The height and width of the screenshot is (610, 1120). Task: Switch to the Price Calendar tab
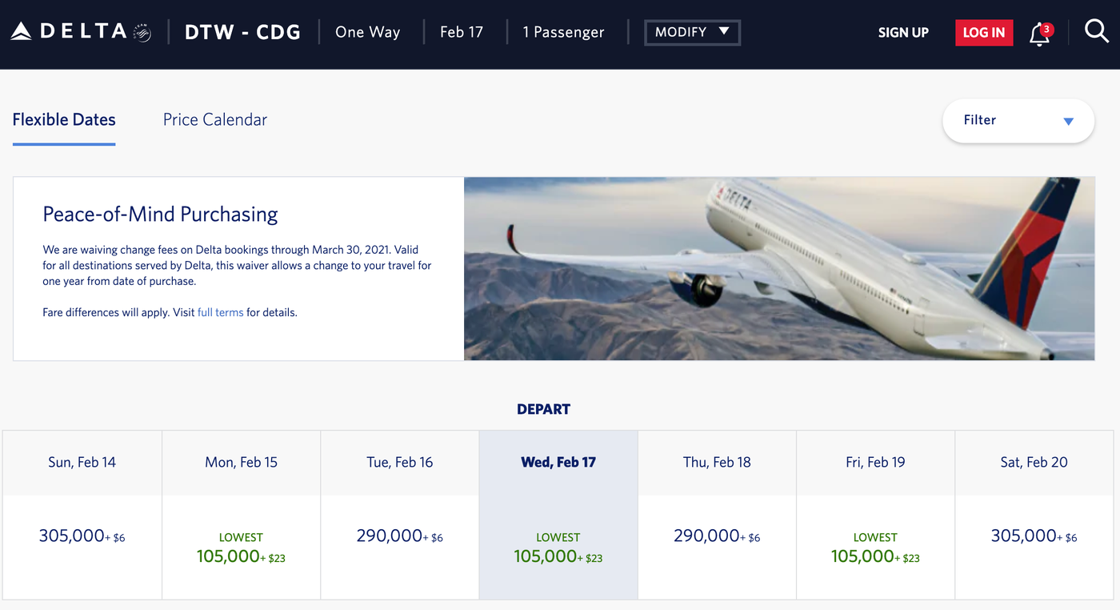[214, 118]
